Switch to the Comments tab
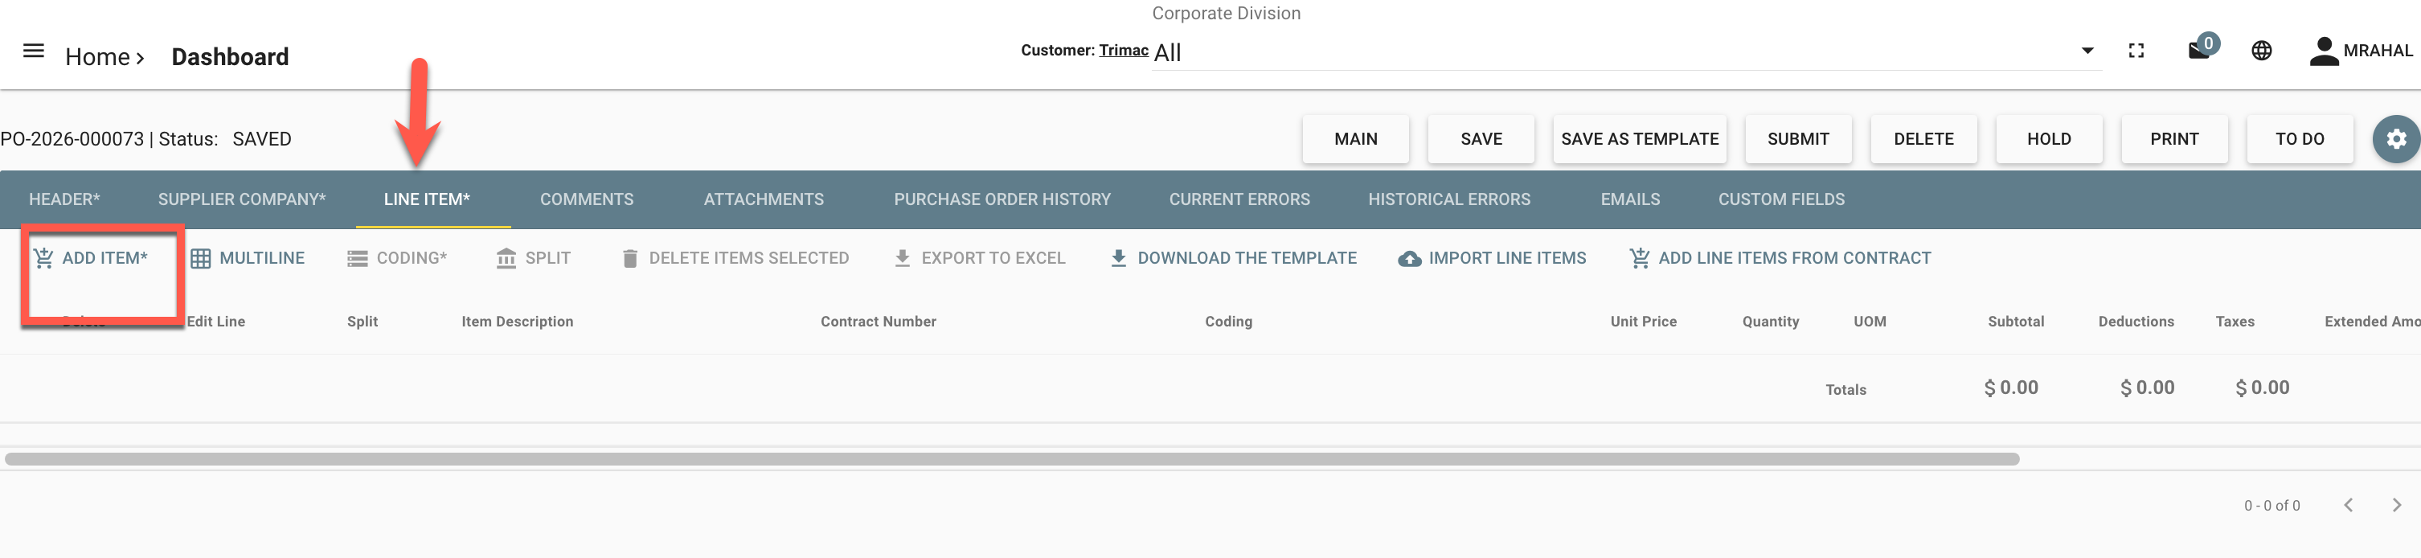This screenshot has height=558, width=2421. (587, 199)
